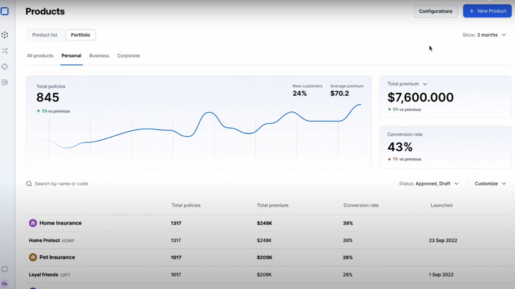
Task: Open the chat bubble icon in the sidebar
Action: (5, 269)
